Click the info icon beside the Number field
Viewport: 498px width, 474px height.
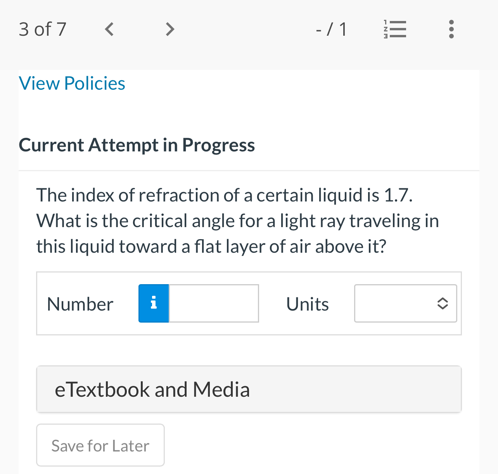154,303
